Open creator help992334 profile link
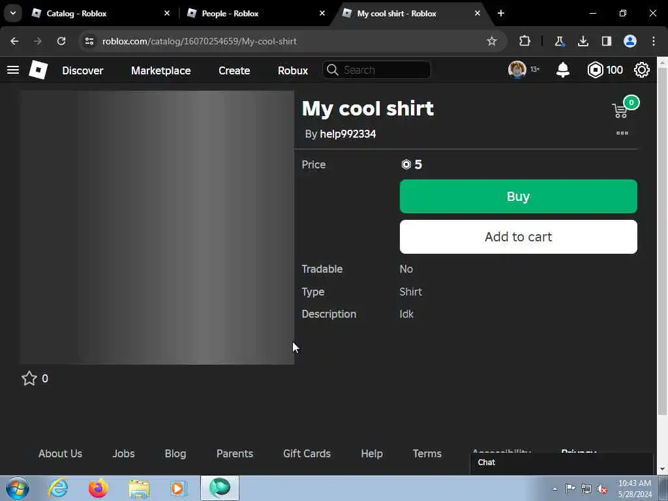The image size is (668, 501). pos(348,134)
